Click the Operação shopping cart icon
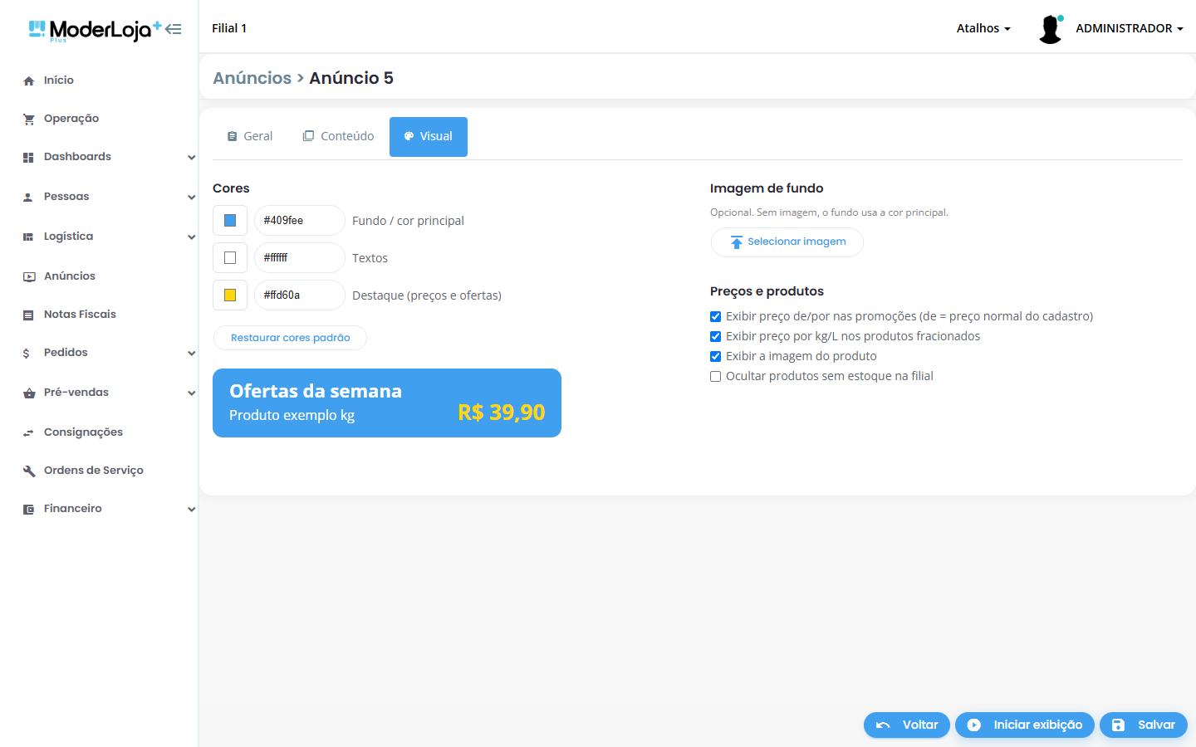This screenshot has width=1196, height=747. (29, 119)
